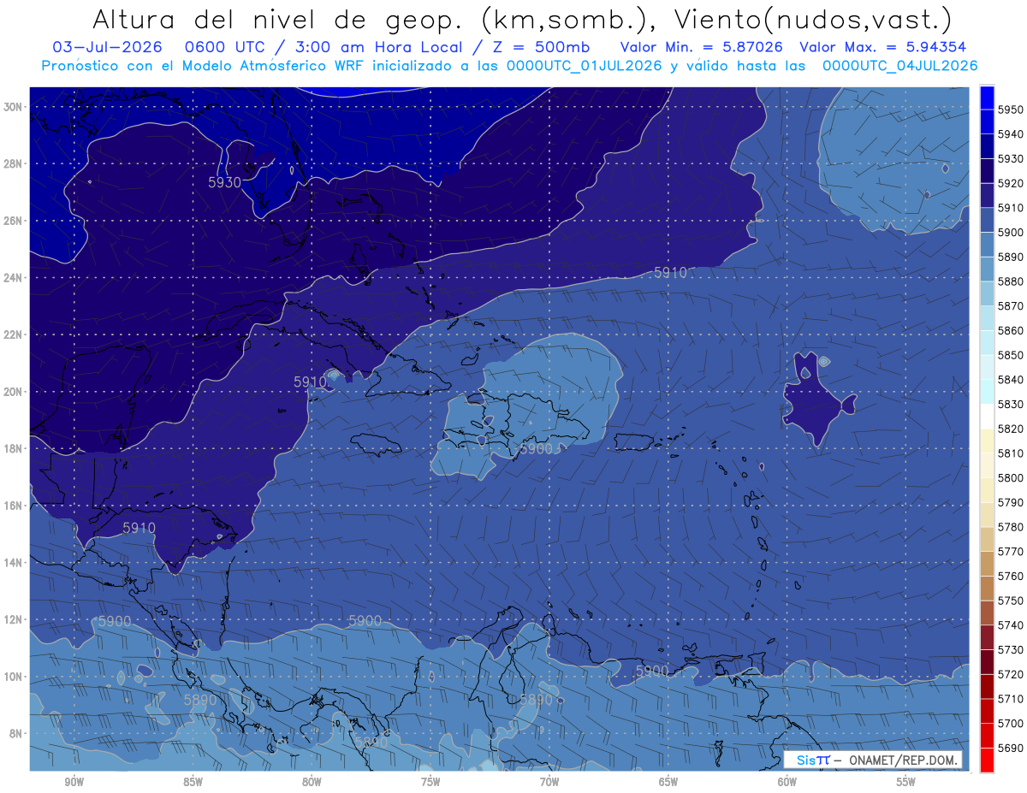Viewport: 1027px width, 793px height.
Task: Click the 5910 contour label north of Puerto Rico
Action: [670, 273]
